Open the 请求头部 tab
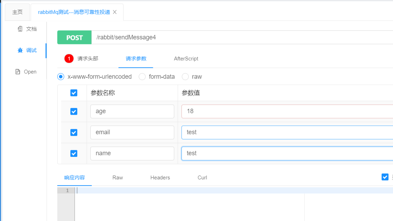The height and width of the screenshot is (221, 393). [x=88, y=59]
